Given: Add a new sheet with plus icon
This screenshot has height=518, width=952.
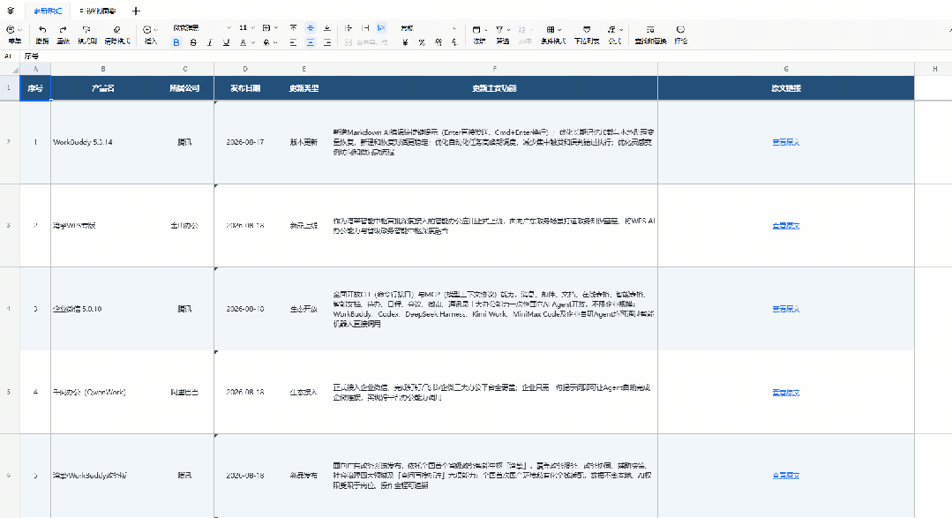Looking at the screenshot, I should coord(136,11).
